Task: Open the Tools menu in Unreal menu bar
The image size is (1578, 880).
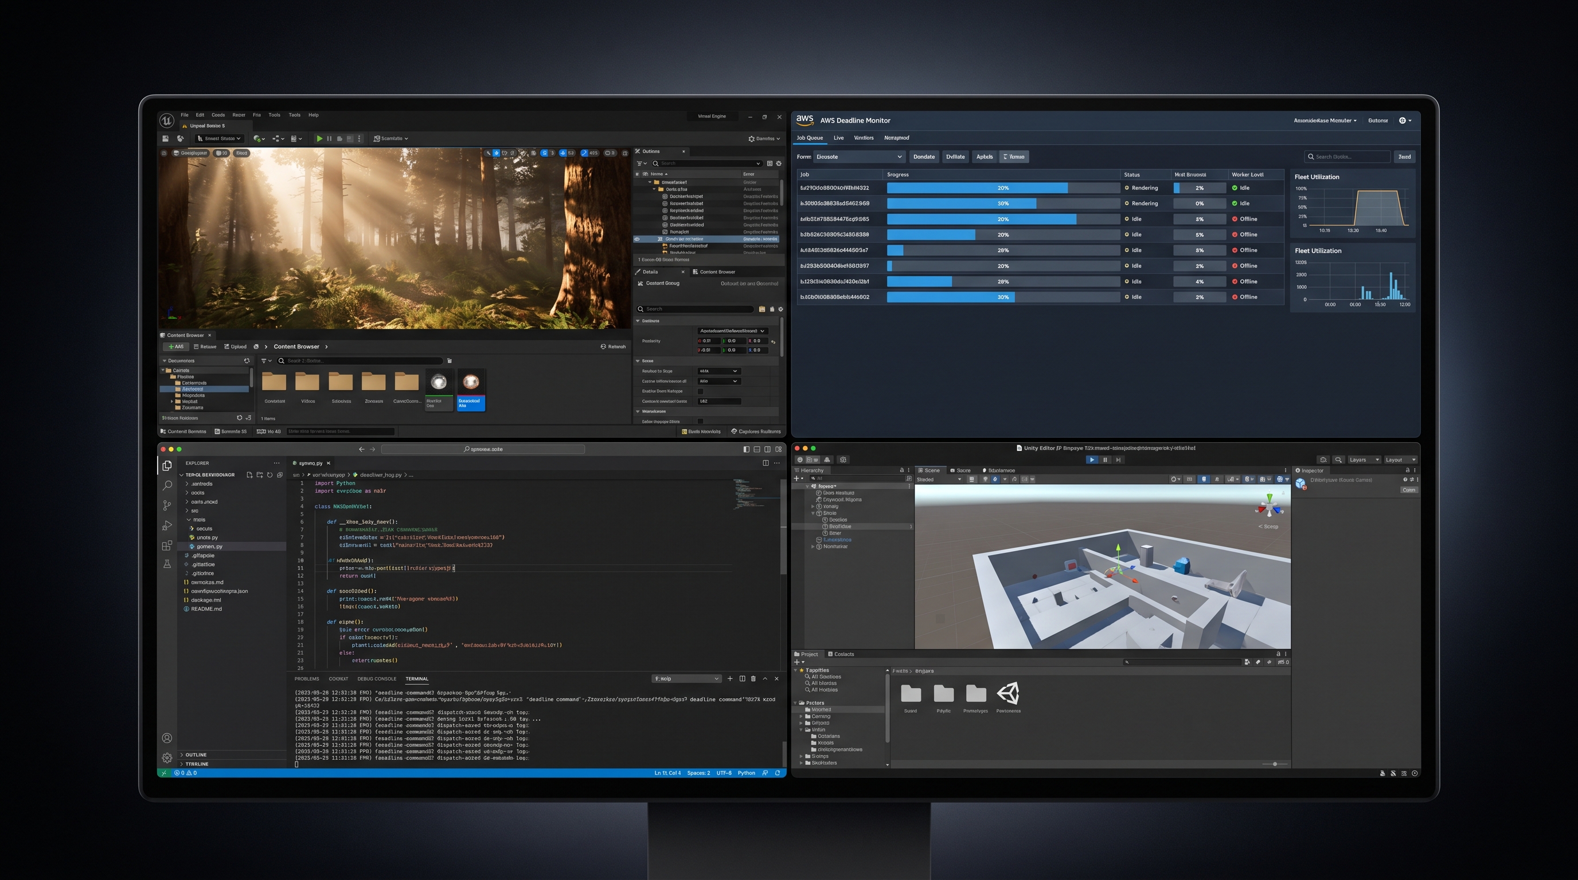Action: [275, 115]
